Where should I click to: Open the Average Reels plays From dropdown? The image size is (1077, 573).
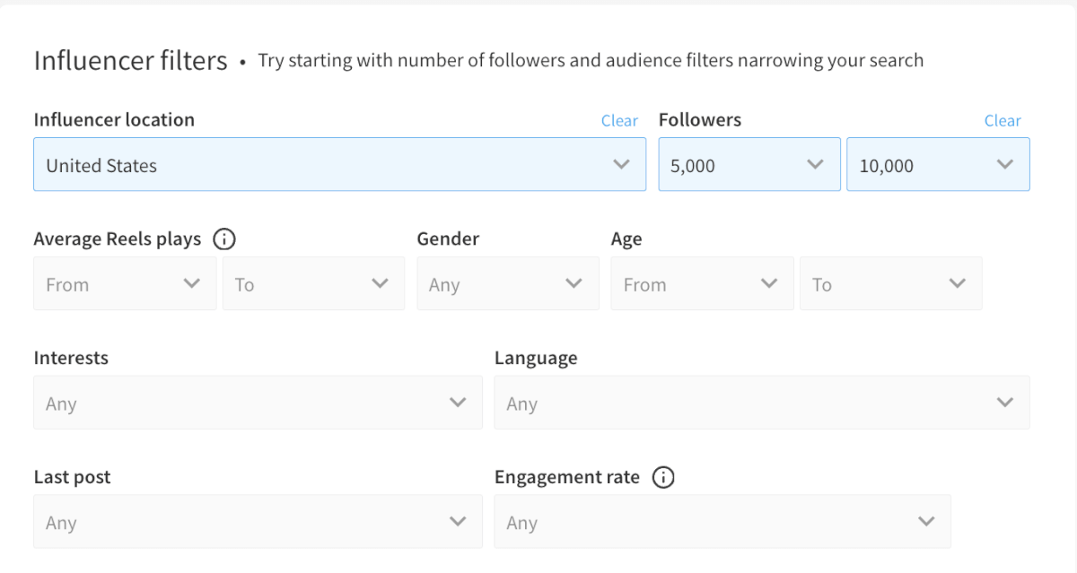(125, 283)
